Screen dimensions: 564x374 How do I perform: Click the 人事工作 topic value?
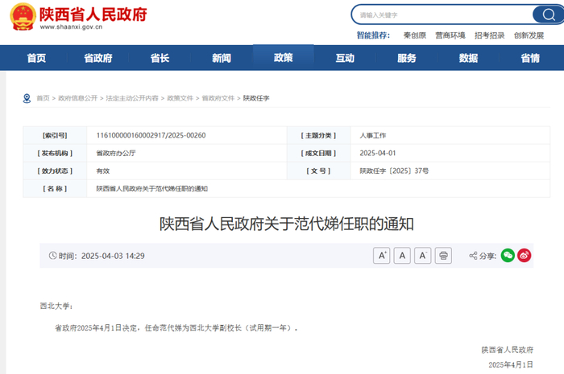click(x=372, y=135)
